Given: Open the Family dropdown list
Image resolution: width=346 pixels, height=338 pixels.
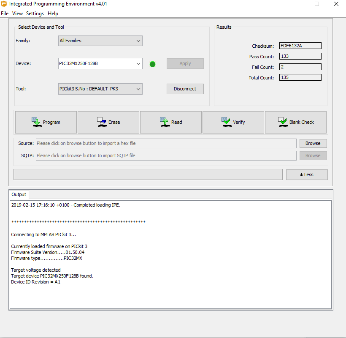Looking at the screenshot, I should pyautogui.click(x=100, y=41).
